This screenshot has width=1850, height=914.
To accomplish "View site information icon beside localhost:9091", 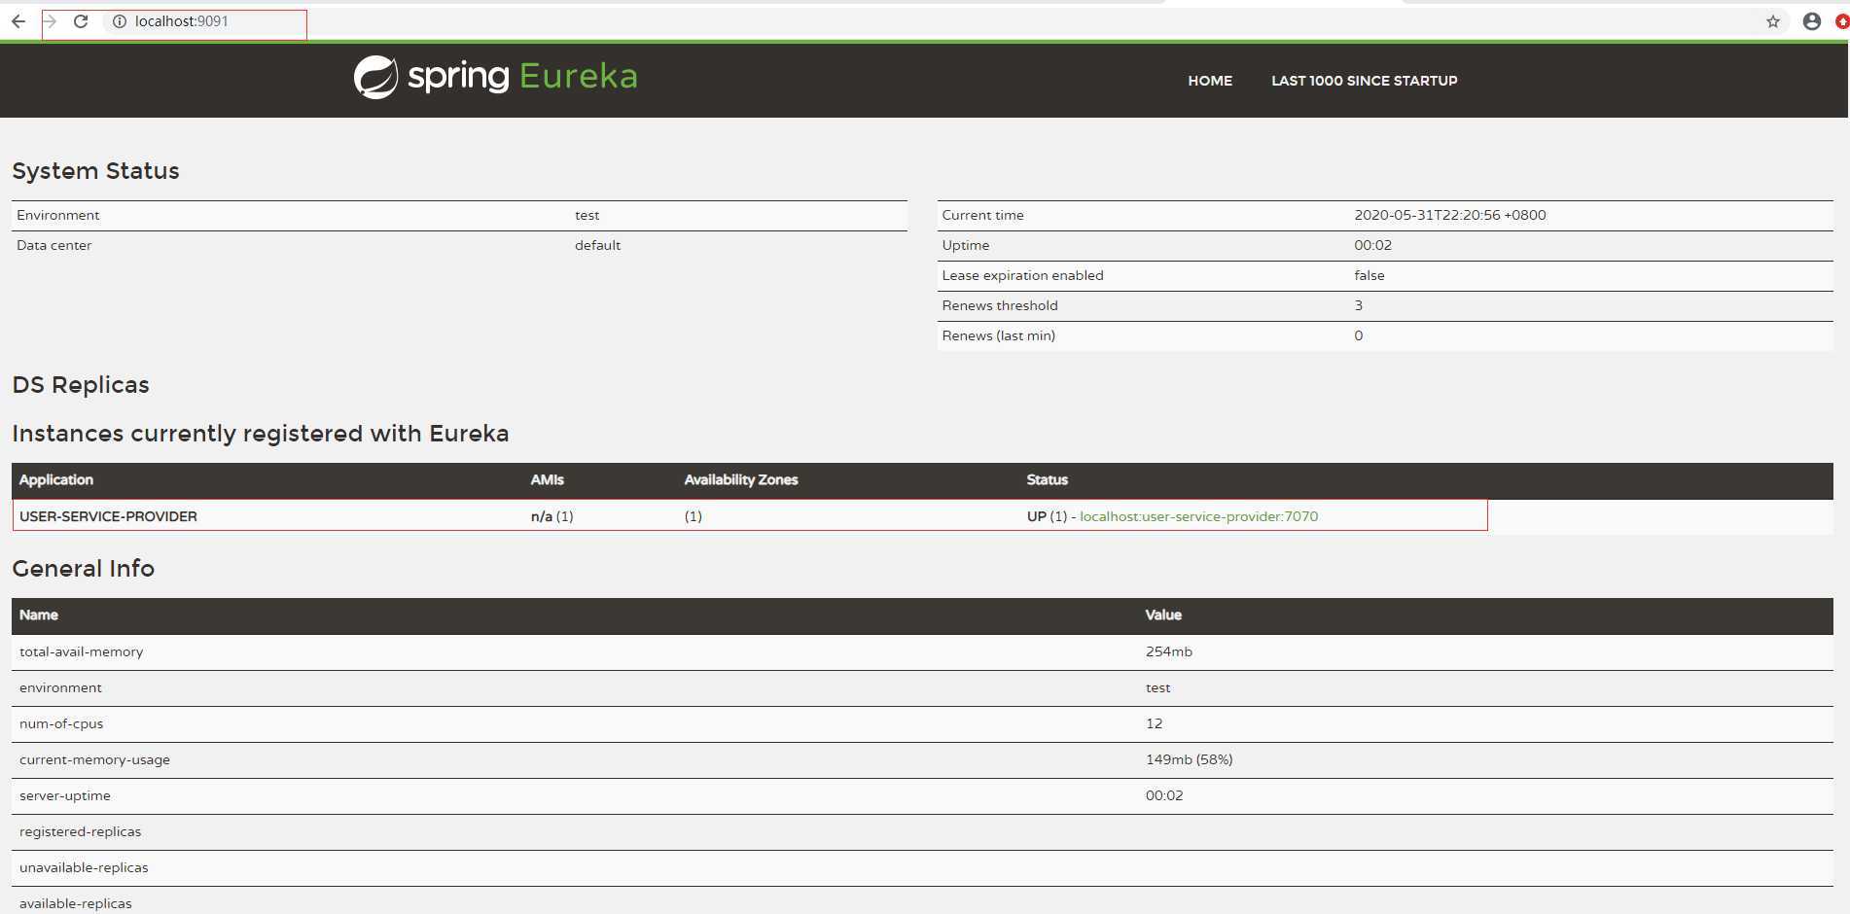I will point(120,21).
